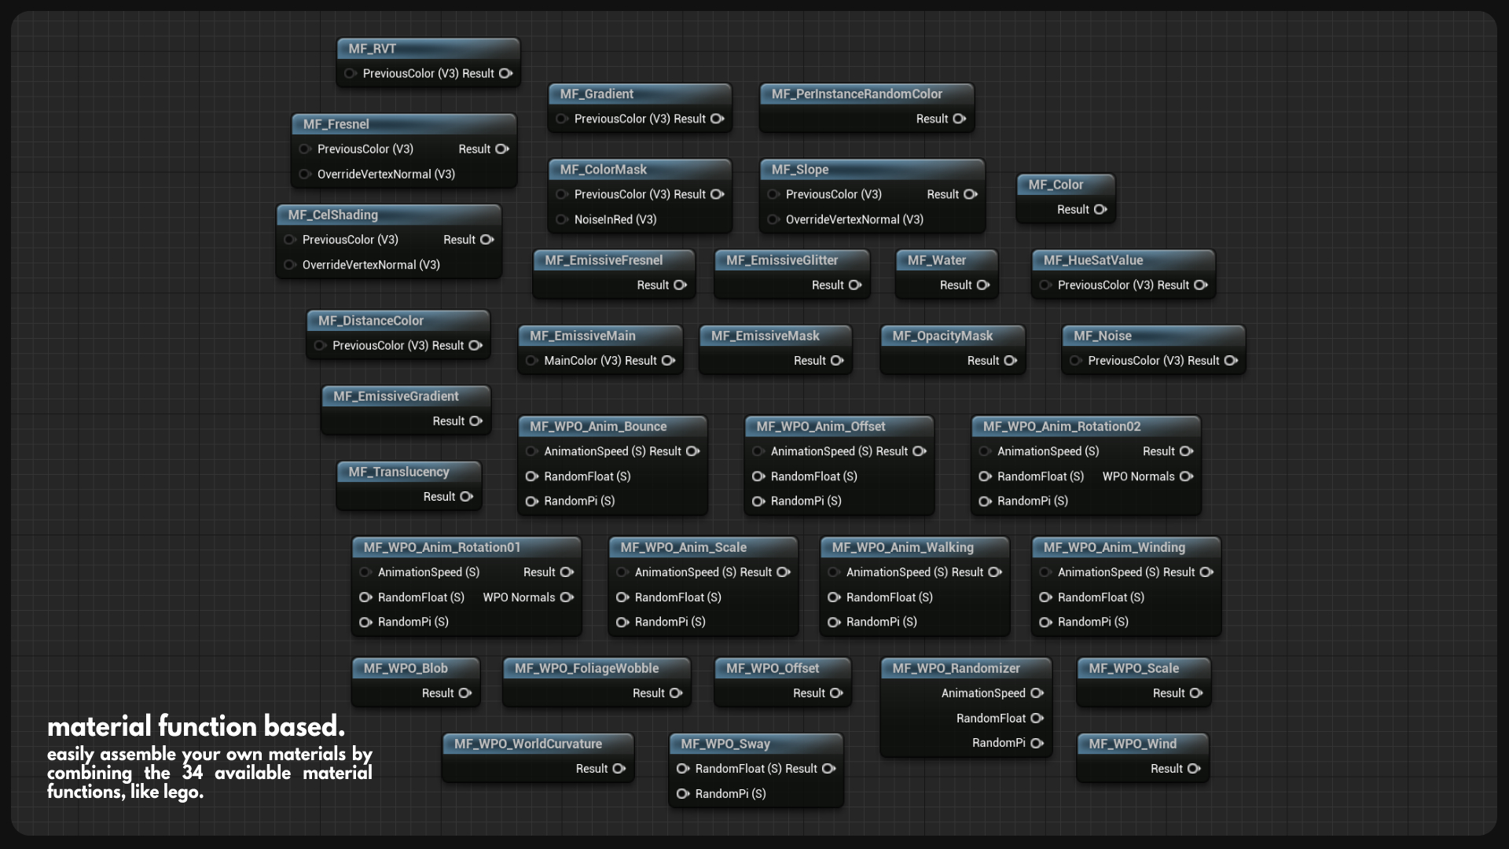Select the PreviousColor input pin on MF_Fresnel

click(305, 149)
